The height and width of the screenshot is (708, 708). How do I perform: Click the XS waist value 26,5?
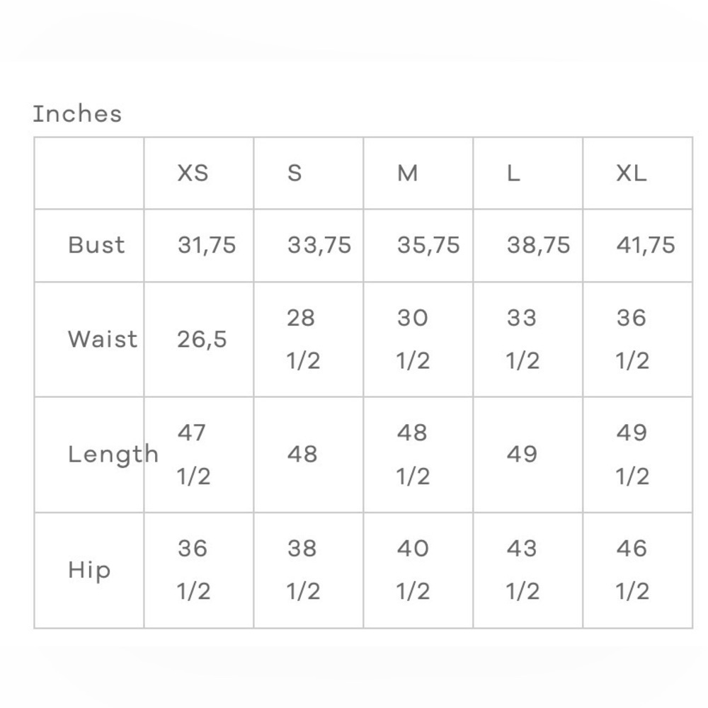pos(202,340)
